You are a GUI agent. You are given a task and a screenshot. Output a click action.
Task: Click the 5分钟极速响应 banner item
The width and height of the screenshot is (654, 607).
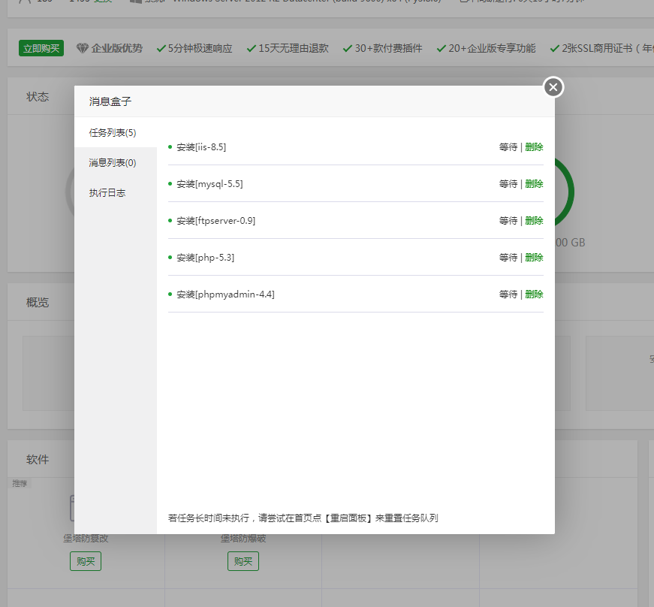pos(194,48)
